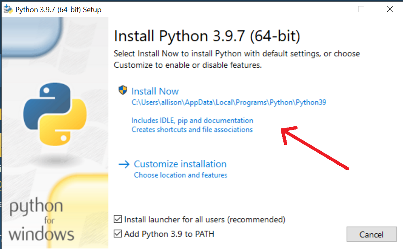Image resolution: width=403 pixels, height=249 pixels.
Task: Click 'Includes IDLE, pip and documentation' text
Action: pyautogui.click(x=192, y=120)
